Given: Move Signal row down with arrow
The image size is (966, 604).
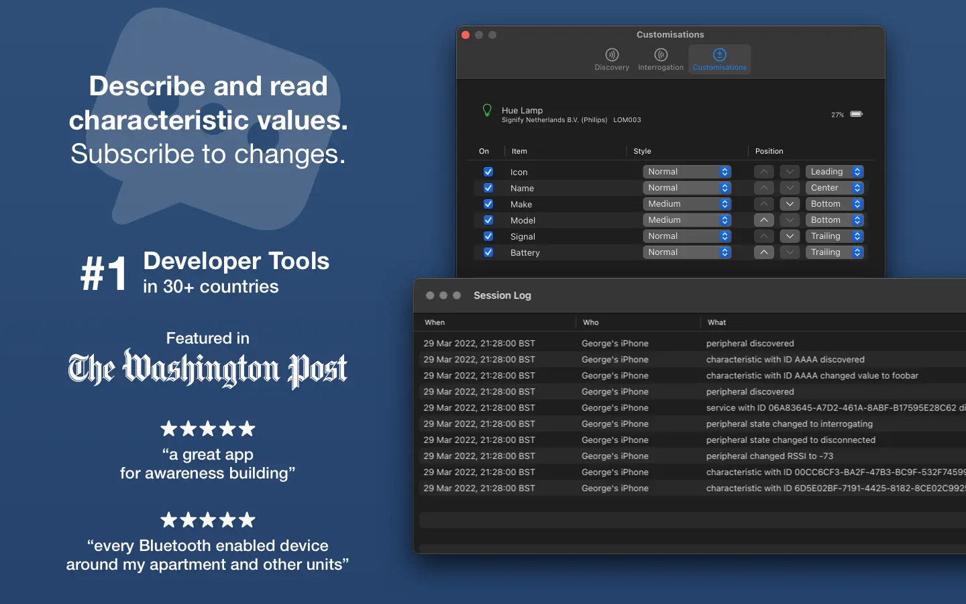Looking at the screenshot, I should (x=790, y=236).
